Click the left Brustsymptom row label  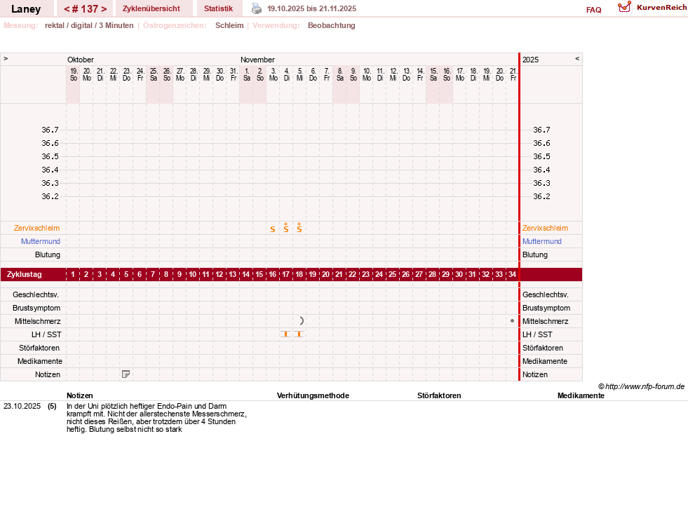point(36,308)
